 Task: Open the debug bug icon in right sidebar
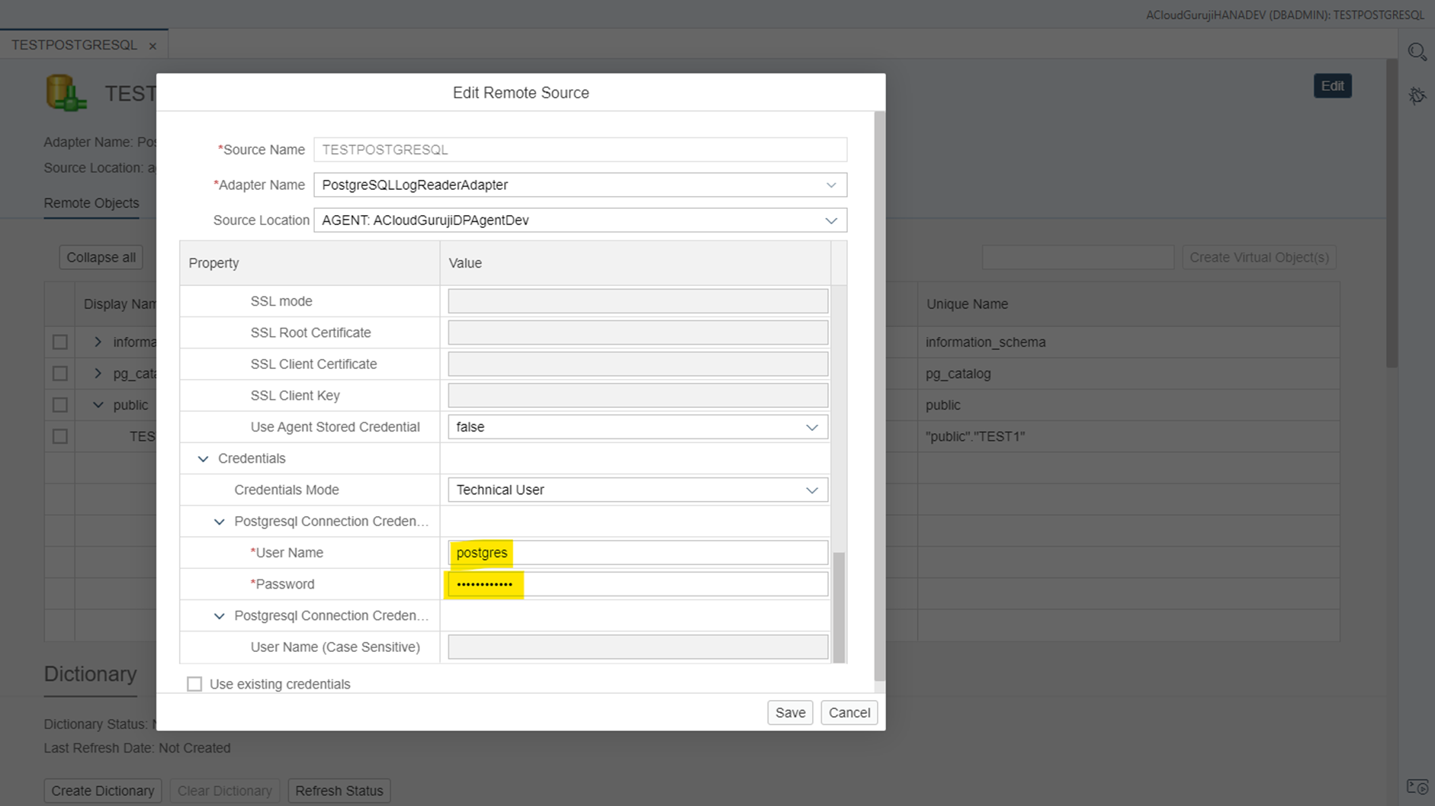point(1417,96)
